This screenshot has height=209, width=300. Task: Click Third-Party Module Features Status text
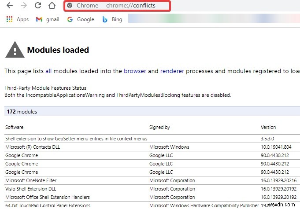tap(45, 88)
